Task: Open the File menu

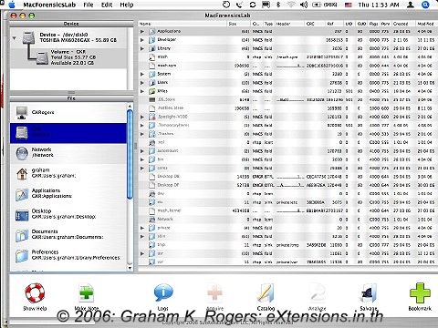Action: pos(89,5)
